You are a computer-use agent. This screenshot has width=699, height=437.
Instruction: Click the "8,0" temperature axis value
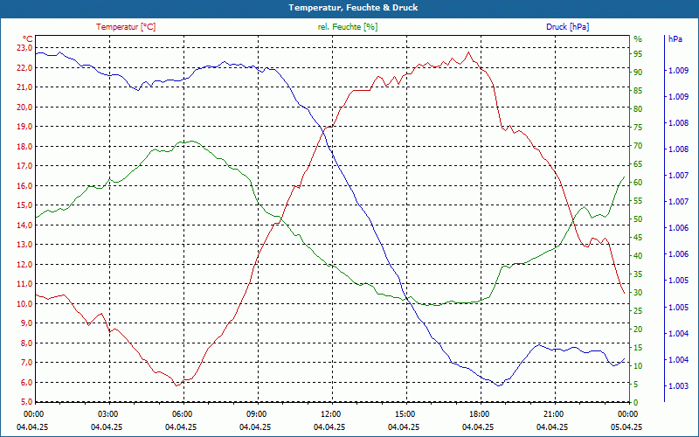[x=27, y=343]
